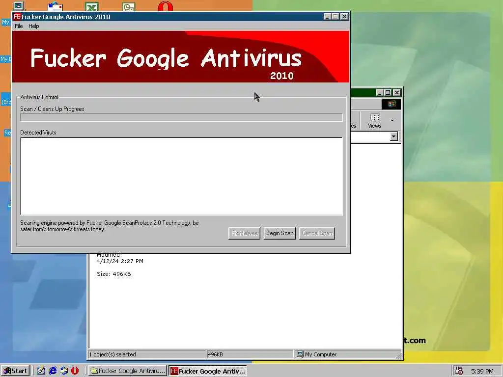Click the Explorer window resize grip

click(x=398, y=355)
